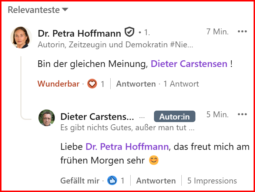
Task: Reply to Dieter's comment with Antworten
Action: click(x=156, y=181)
